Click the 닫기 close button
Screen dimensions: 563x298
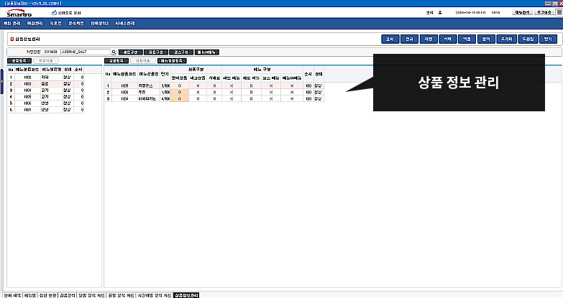[548, 39]
